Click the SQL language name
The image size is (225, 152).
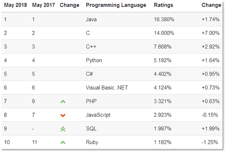tap(91, 129)
